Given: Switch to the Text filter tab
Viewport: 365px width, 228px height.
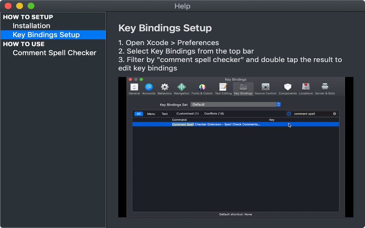Looking at the screenshot, I should click(x=164, y=114).
